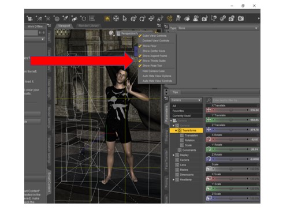Select the Constraints tree item

pyautogui.click(x=187, y=150)
